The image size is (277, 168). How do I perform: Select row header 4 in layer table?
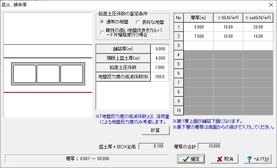(x=179, y=55)
